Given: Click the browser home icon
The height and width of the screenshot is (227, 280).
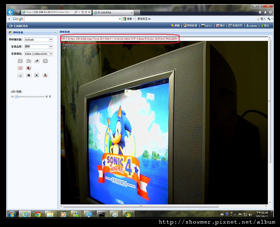Looking at the screenshot, I should coord(260,12).
